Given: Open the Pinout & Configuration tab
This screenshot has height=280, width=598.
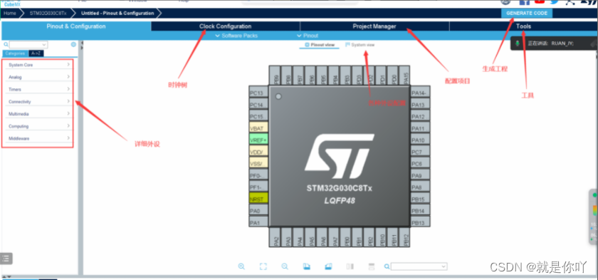Looking at the screenshot, I should (76, 26).
